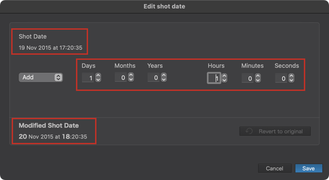Bump Minutes up with the stepper arrow
The image size is (329, 180).
pyautogui.click(x=258, y=76)
